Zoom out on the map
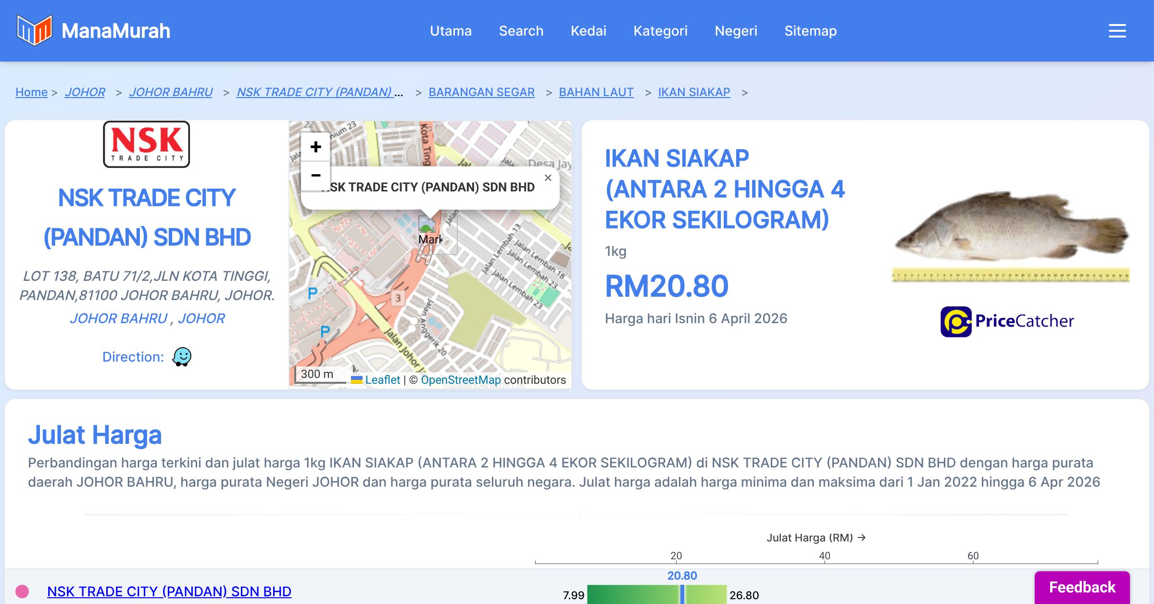Image resolution: width=1154 pixels, height=604 pixels. tap(315, 175)
